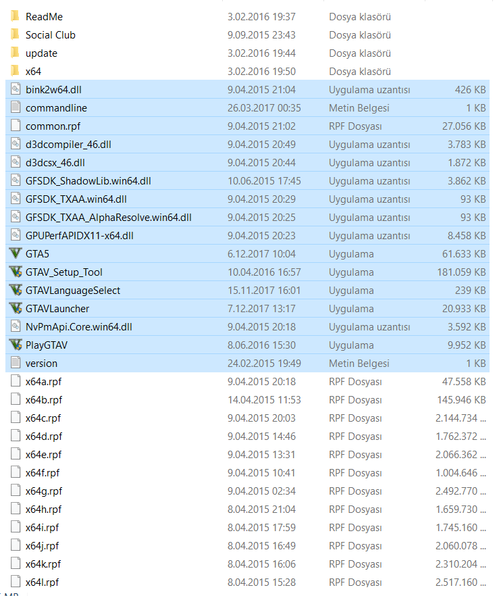This screenshot has height=596, width=499.
Task: Click date 7.12.2017 13:17 of GTAVLauncher
Action: [x=261, y=309]
